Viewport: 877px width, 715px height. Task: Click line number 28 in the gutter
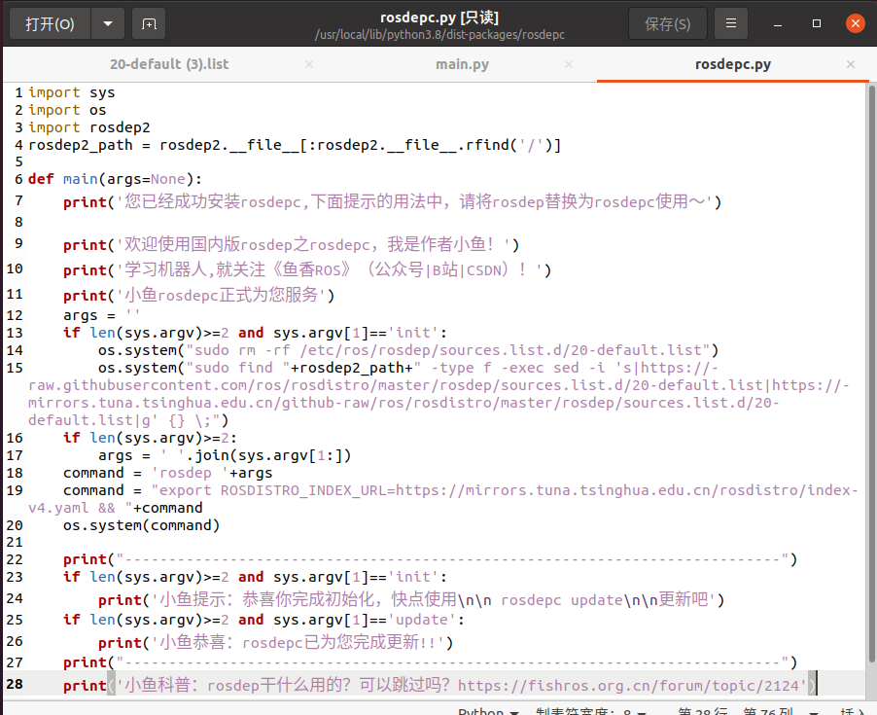(15, 684)
